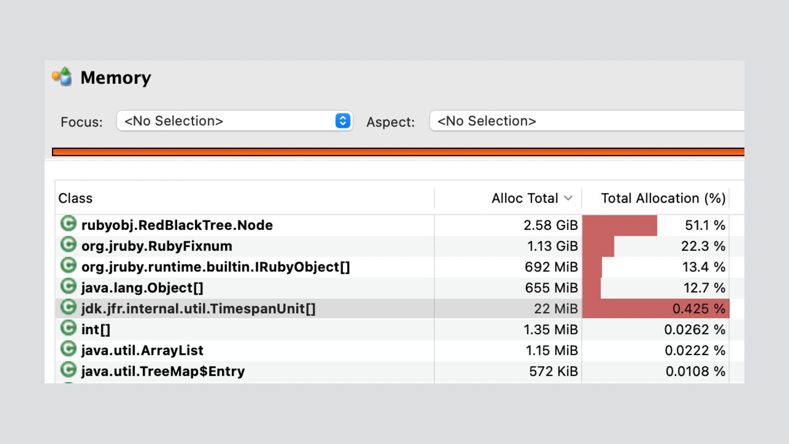This screenshot has height=444, width=789.
Task: Select the org.jruby.RubyFixnum class name
Action: tap(157, 246)
